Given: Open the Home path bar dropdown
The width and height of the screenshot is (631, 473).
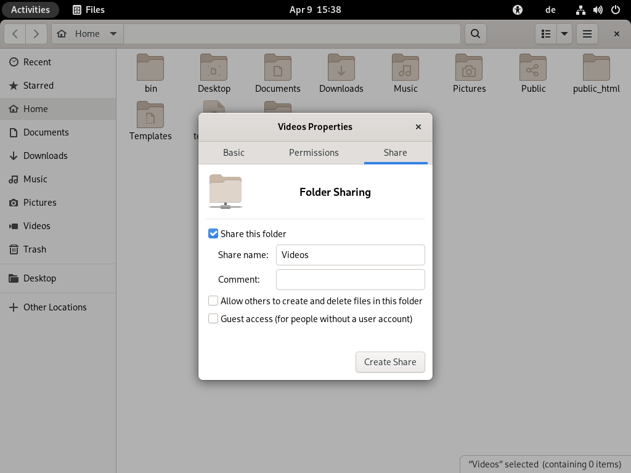Looking at the screenshot, I should (x=113, y=34).
